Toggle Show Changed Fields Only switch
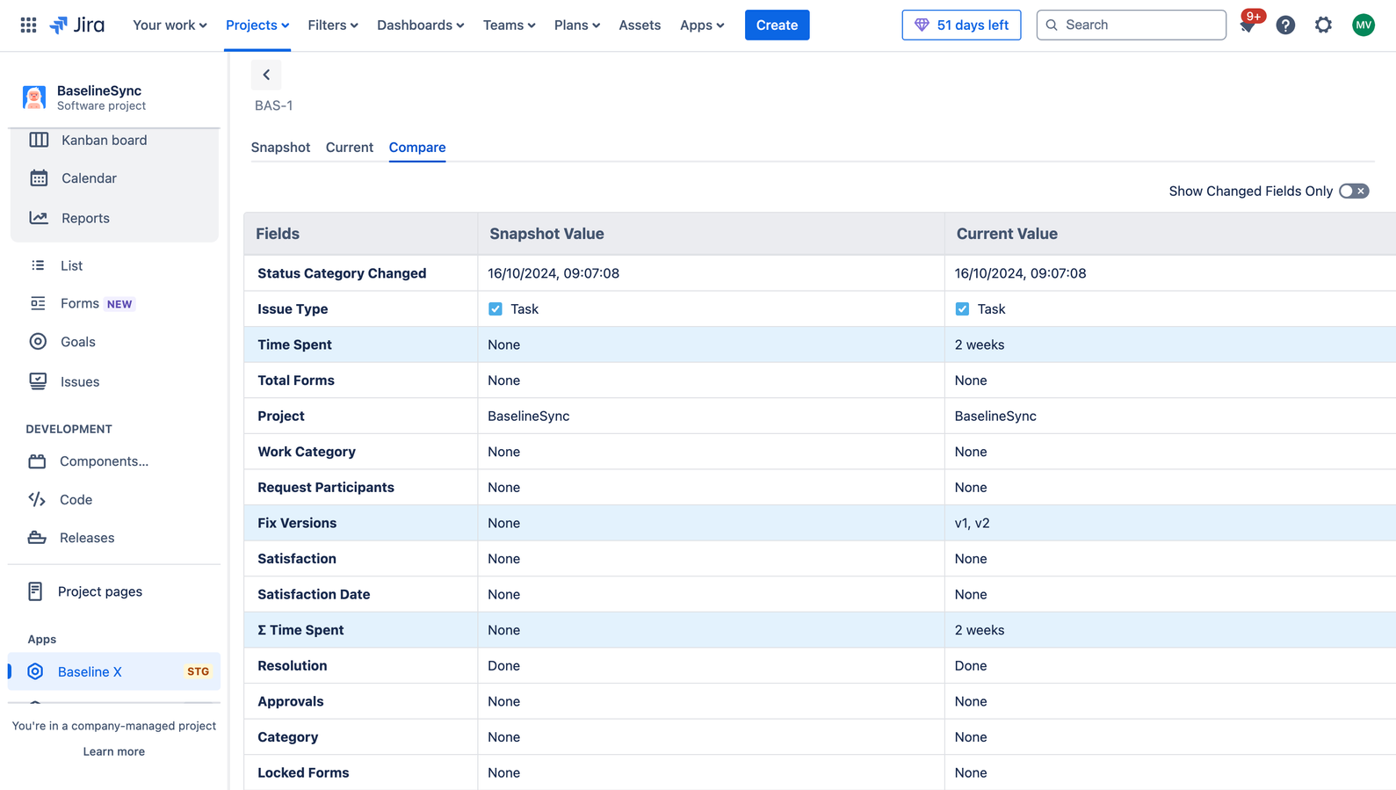Viewport: 1396px width, 790px height. [1354, 191]
